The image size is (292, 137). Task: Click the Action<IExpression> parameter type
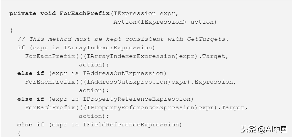tap(150, 22)
